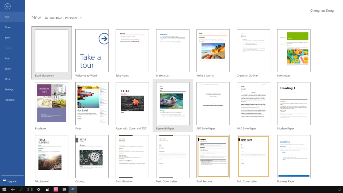The width and height of the screenshot is (343, 193).
Task: Open Settings gear icon in taskbar
Action: coord(39,190)
